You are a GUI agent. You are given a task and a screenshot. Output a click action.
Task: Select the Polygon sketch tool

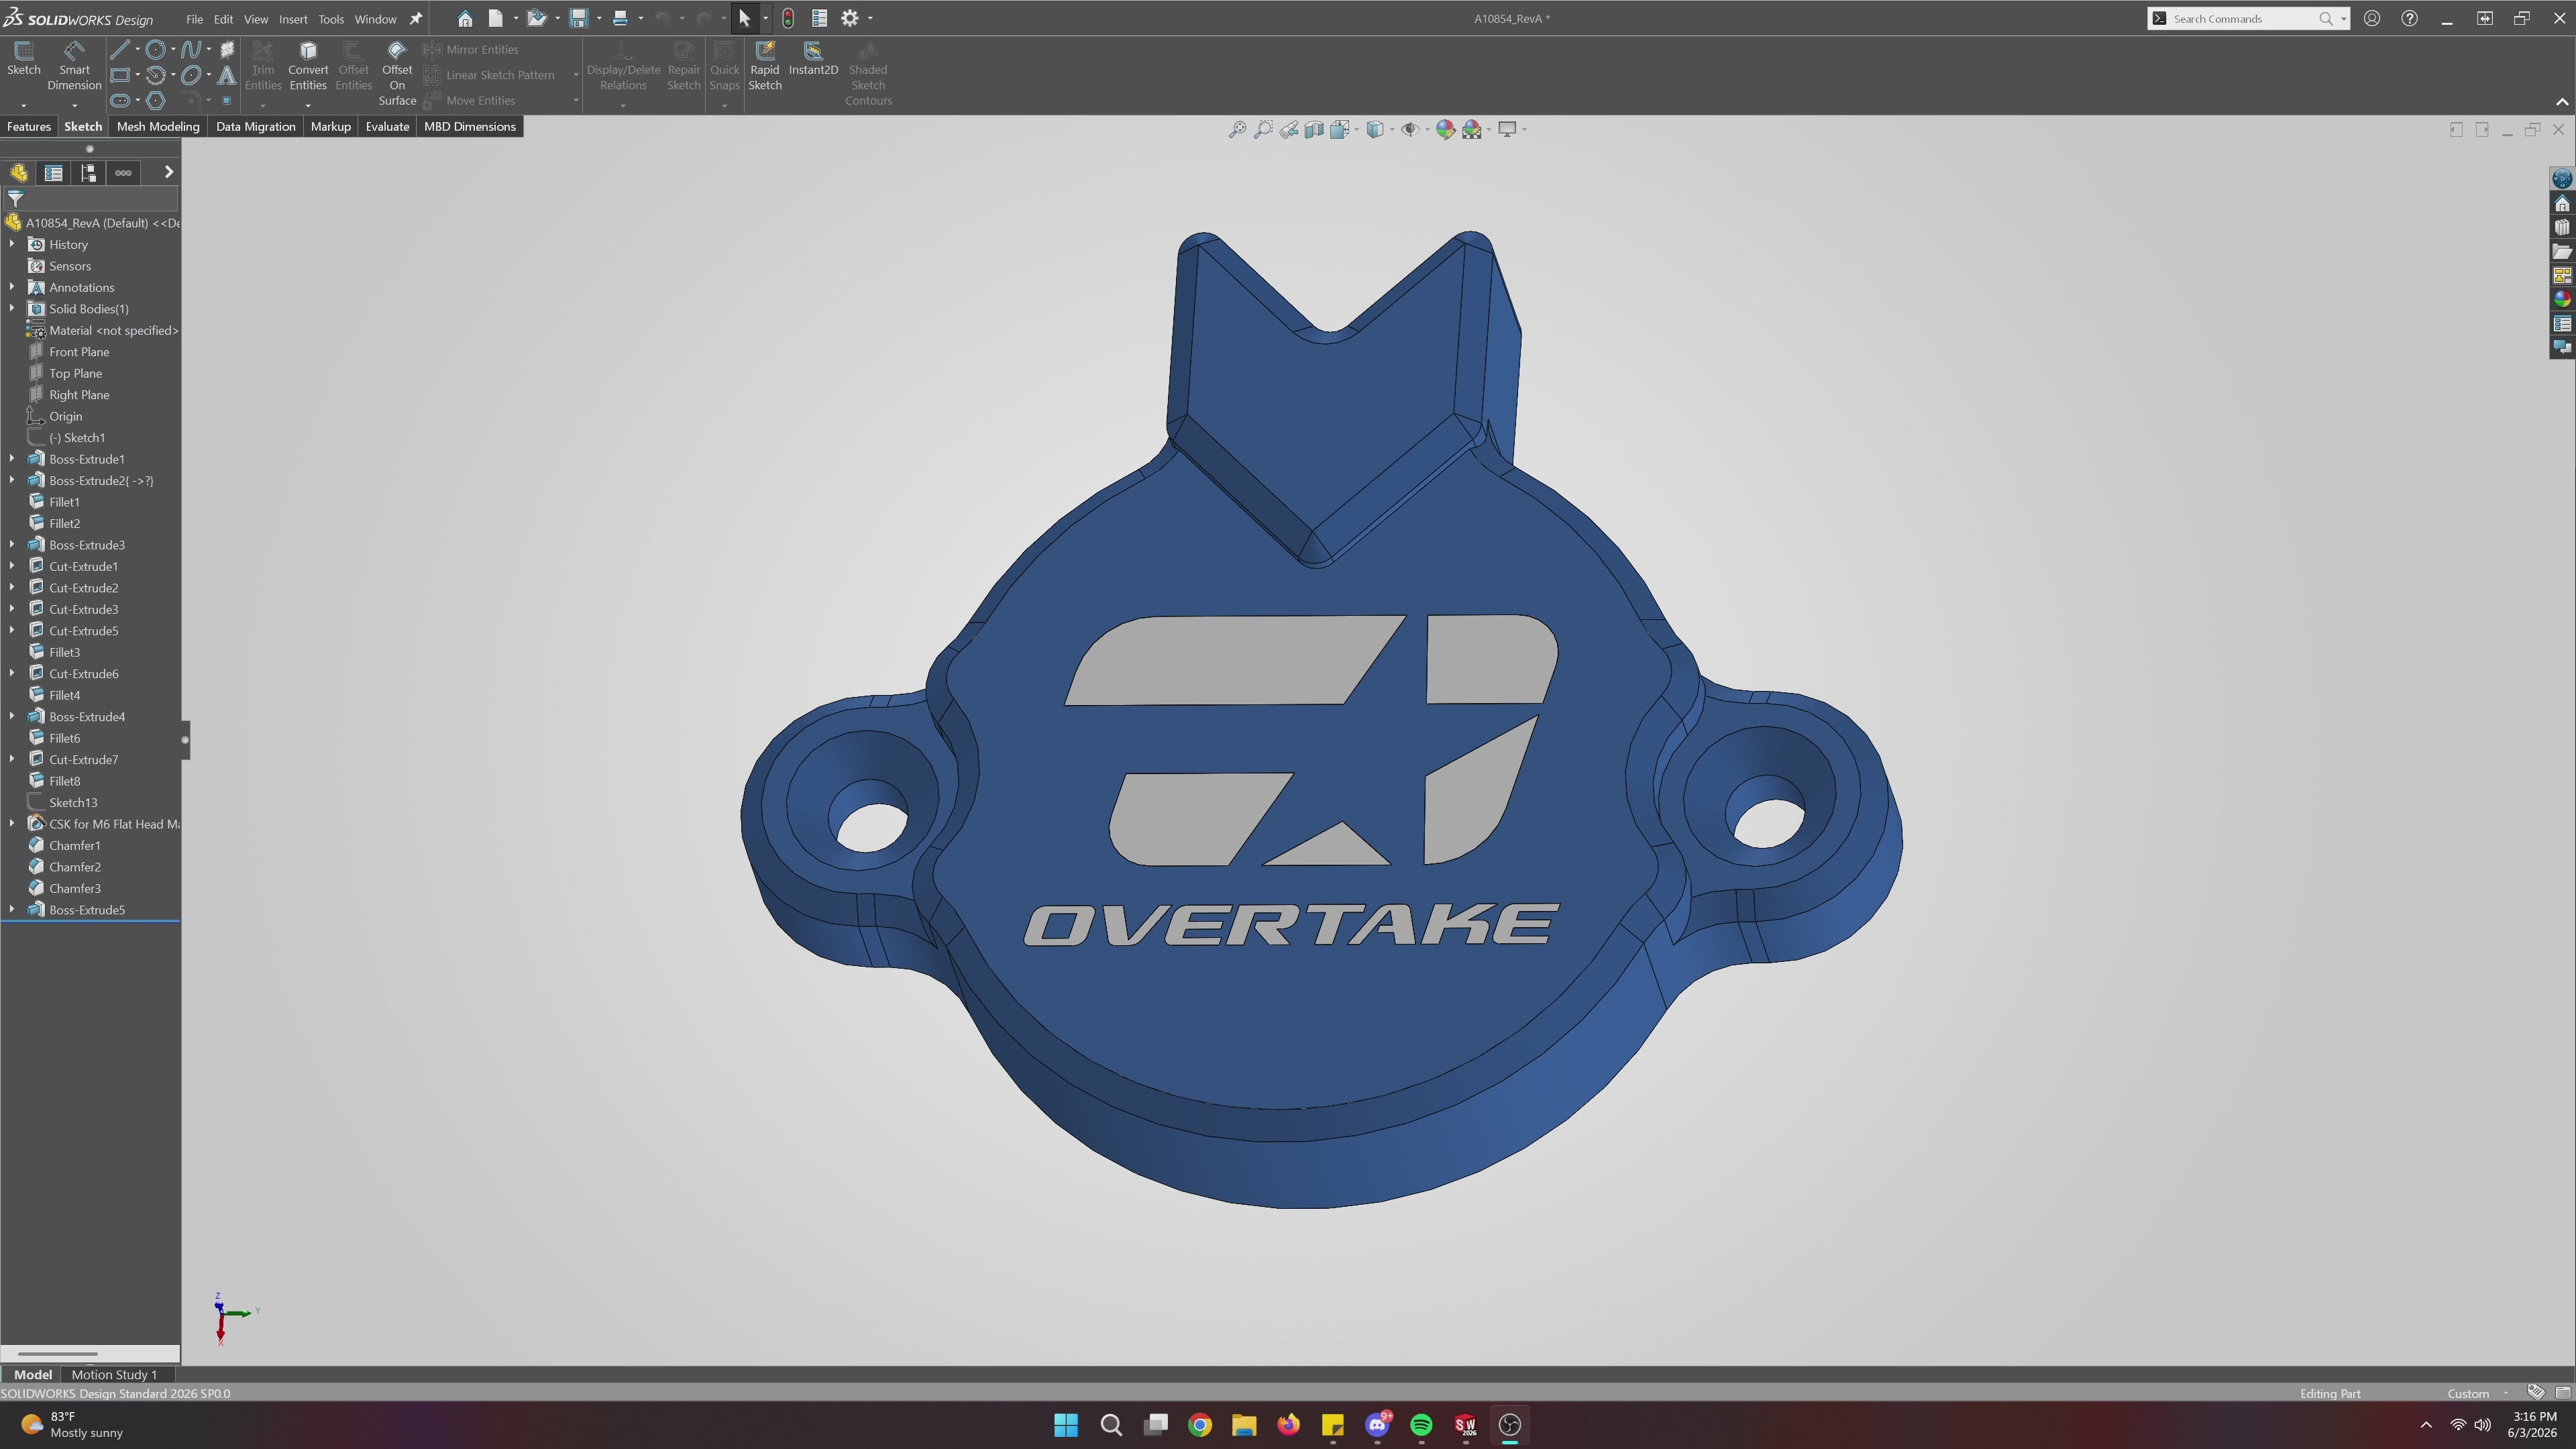[155, 100]
